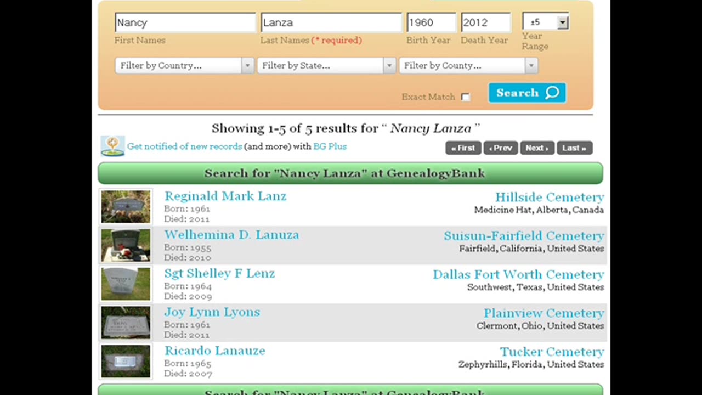702x395 pixels.
Task: Open Plainview Cemetery link
Action: 544,313
